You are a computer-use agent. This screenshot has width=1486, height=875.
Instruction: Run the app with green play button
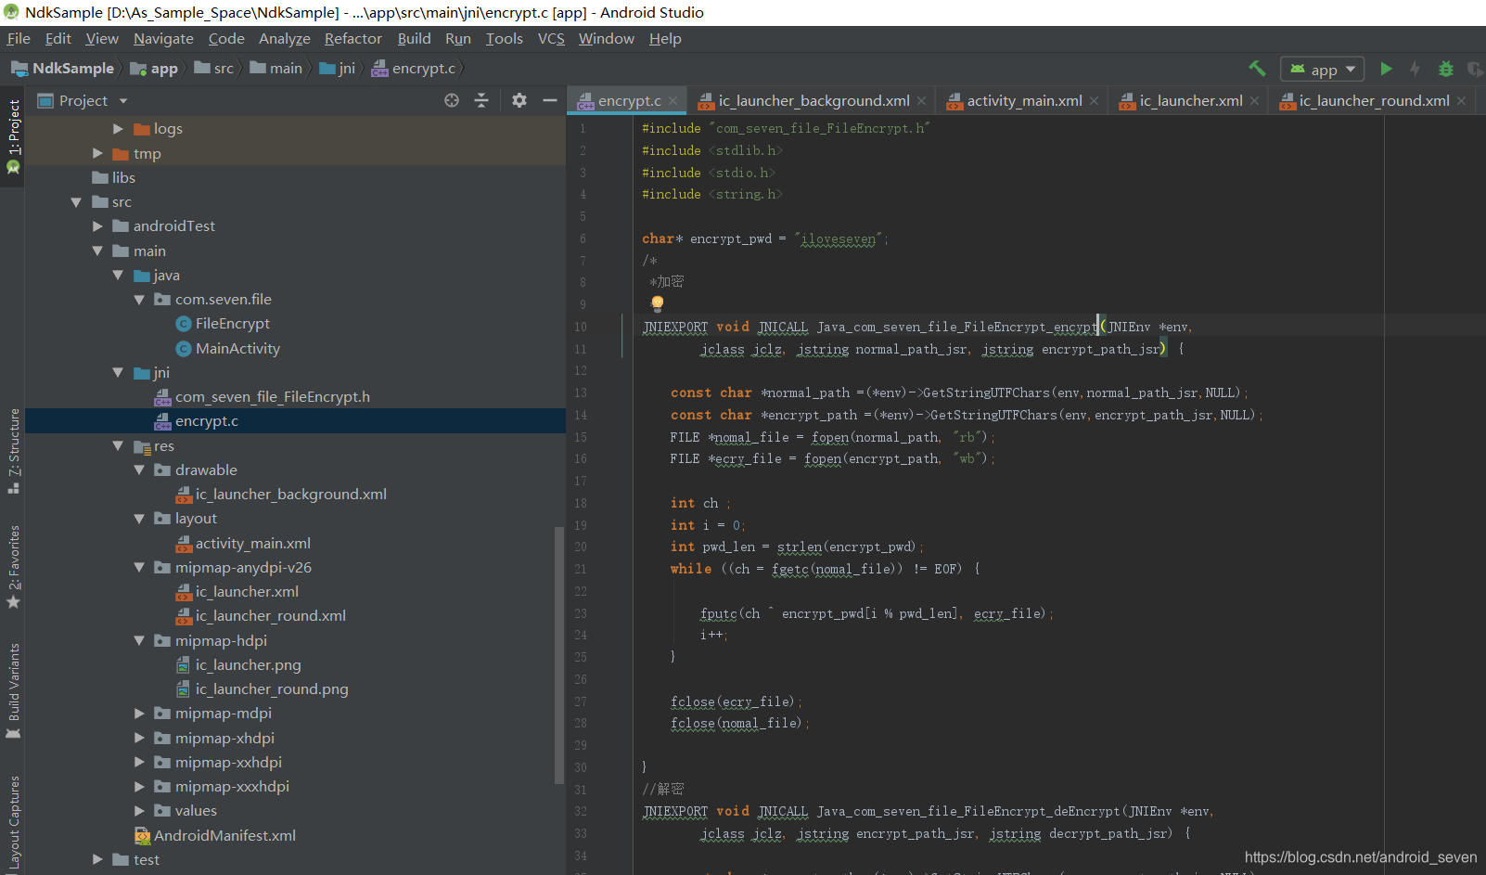click(1386, 69)
